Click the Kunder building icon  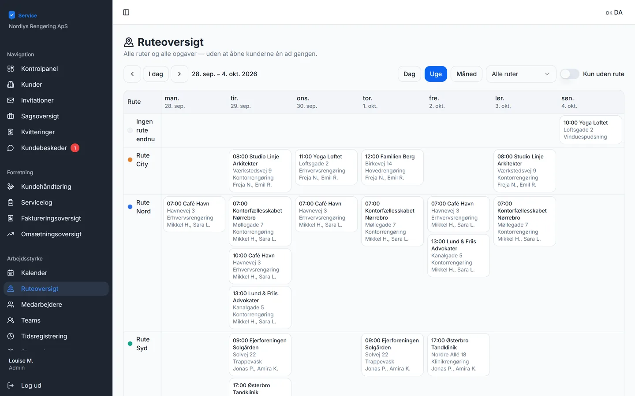[11, 84]
